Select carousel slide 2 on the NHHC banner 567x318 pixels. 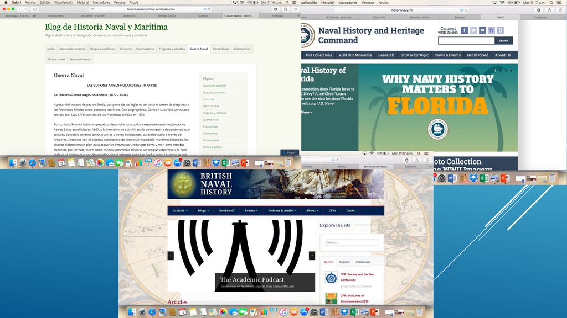[501, 70]
